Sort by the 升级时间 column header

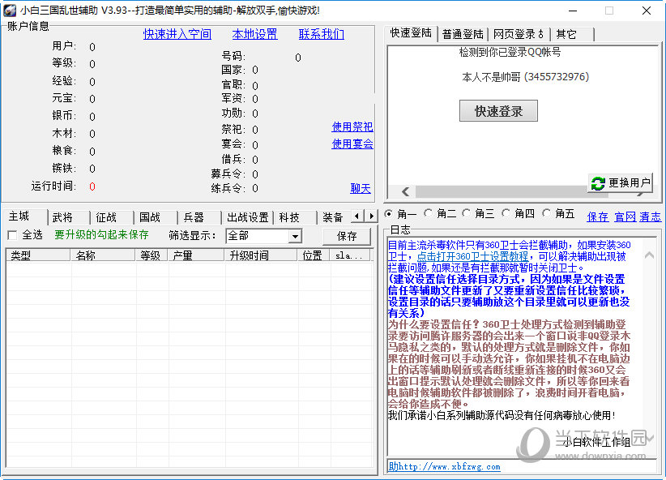tap(260, 255)
